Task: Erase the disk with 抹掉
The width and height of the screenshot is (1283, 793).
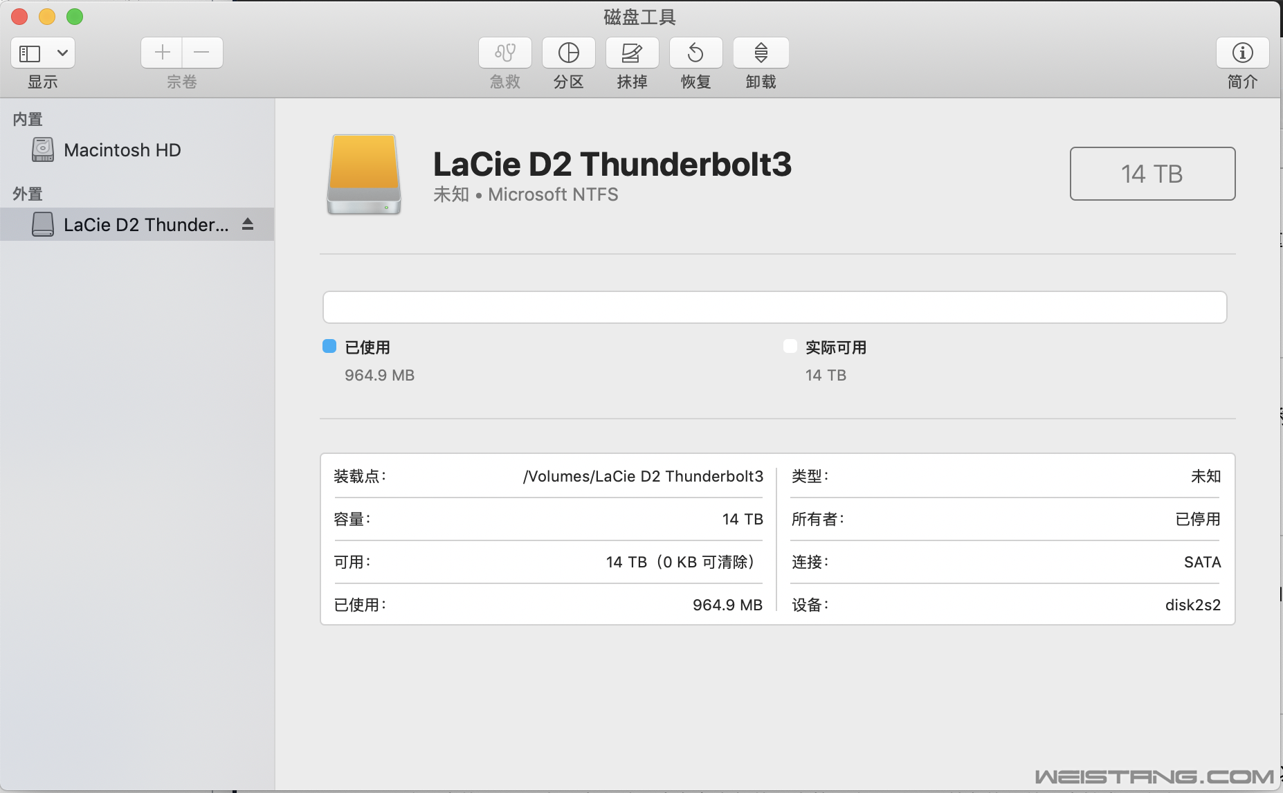Action: [x=633, y=53]
